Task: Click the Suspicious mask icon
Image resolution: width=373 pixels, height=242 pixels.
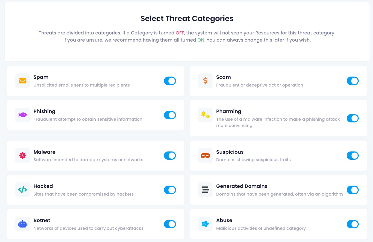Action: 205,156
